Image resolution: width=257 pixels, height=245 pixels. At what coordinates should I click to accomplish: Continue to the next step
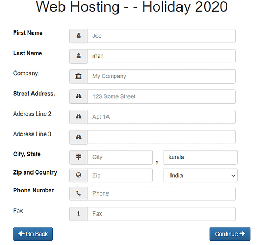[230, 234]
